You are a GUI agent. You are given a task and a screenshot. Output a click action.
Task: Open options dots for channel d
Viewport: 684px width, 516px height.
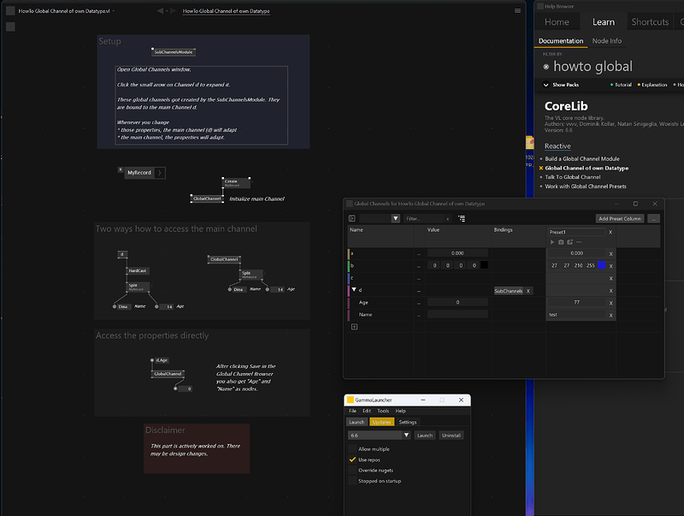tap(419, 291)
